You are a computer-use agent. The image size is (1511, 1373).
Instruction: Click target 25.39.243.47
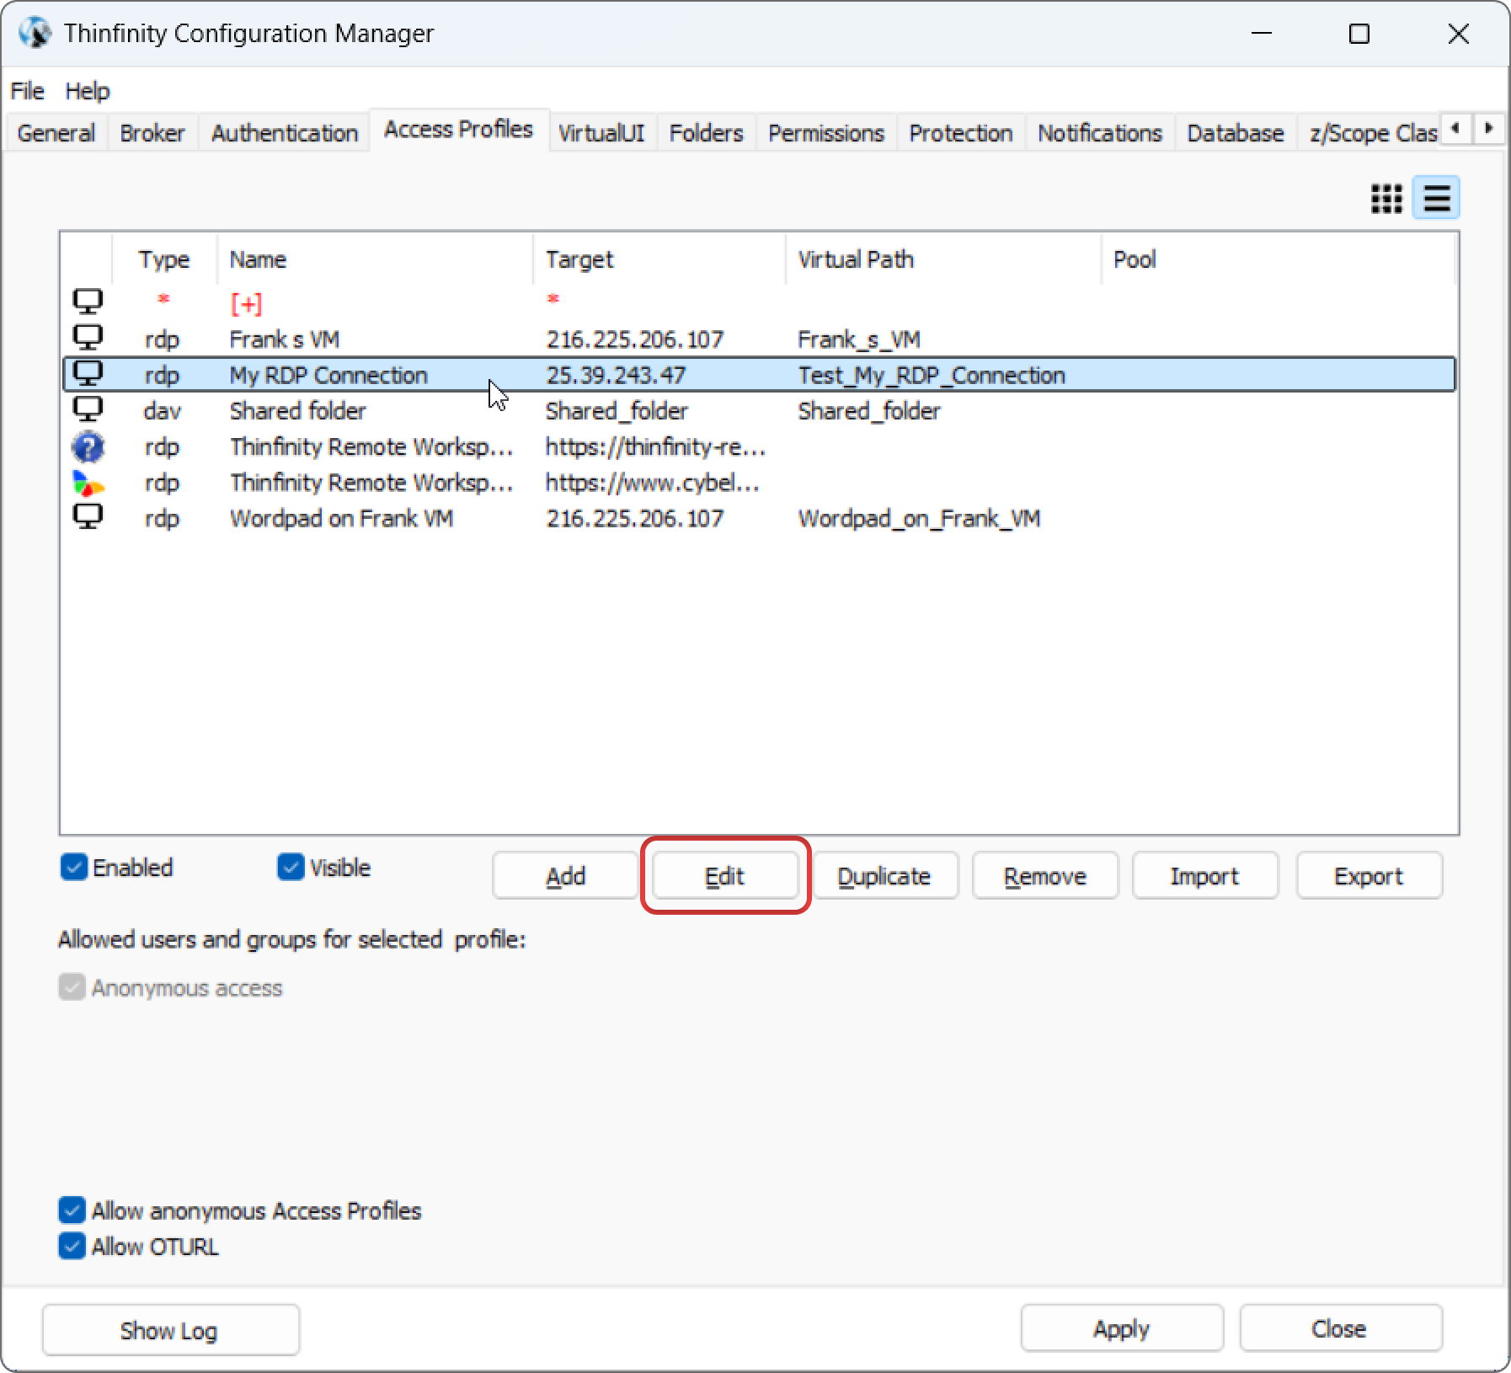(616, 375)
